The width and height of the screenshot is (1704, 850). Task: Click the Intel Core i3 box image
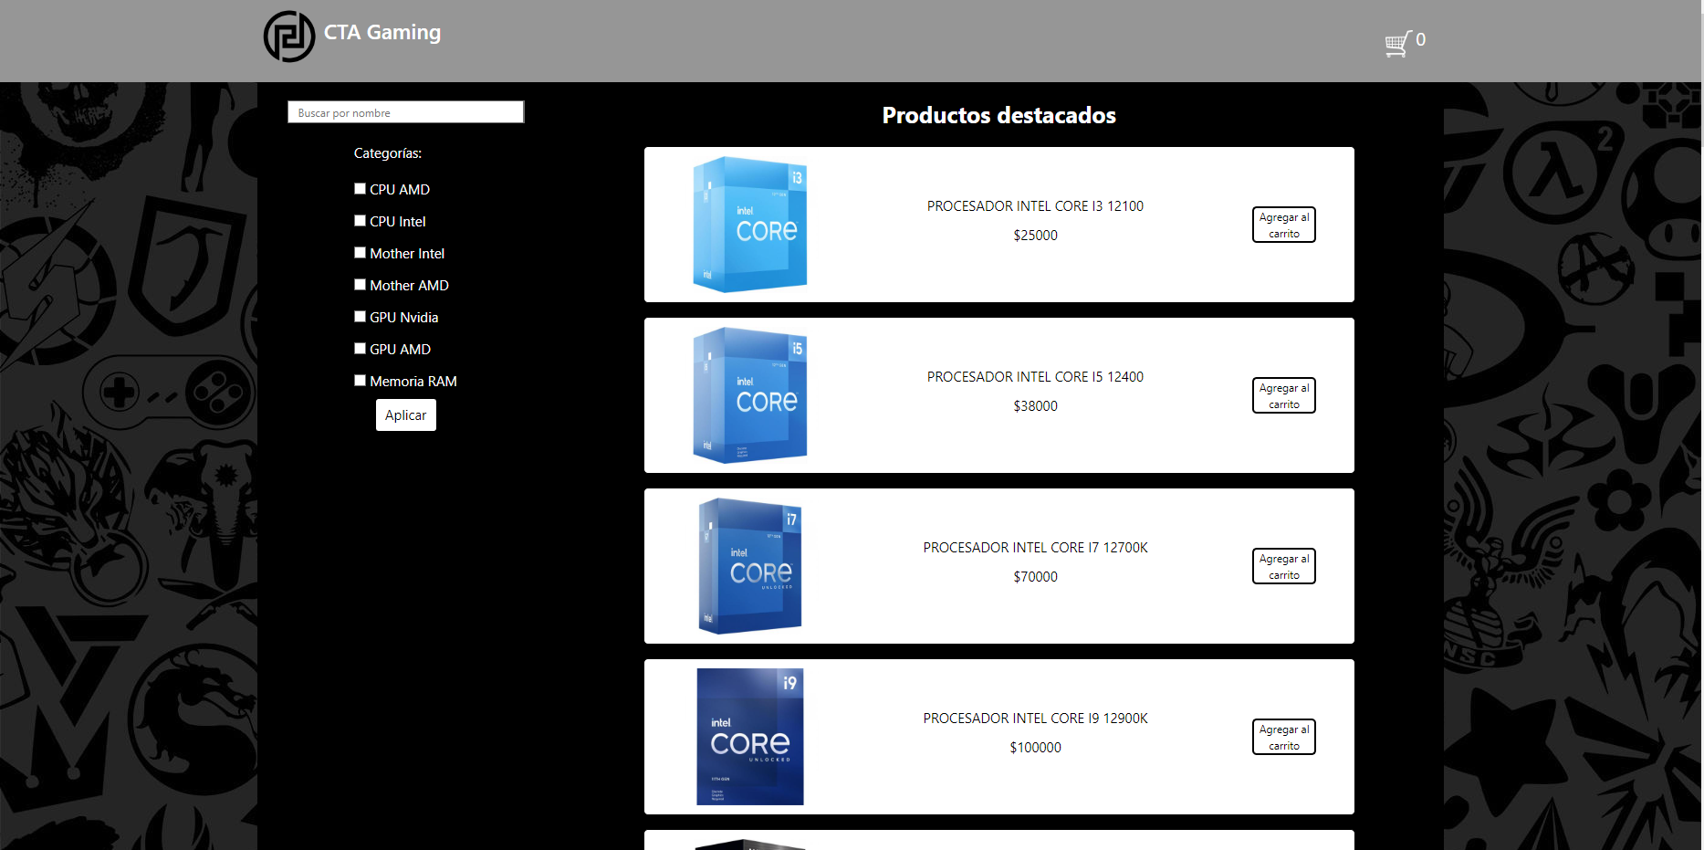tap(749, 225)
